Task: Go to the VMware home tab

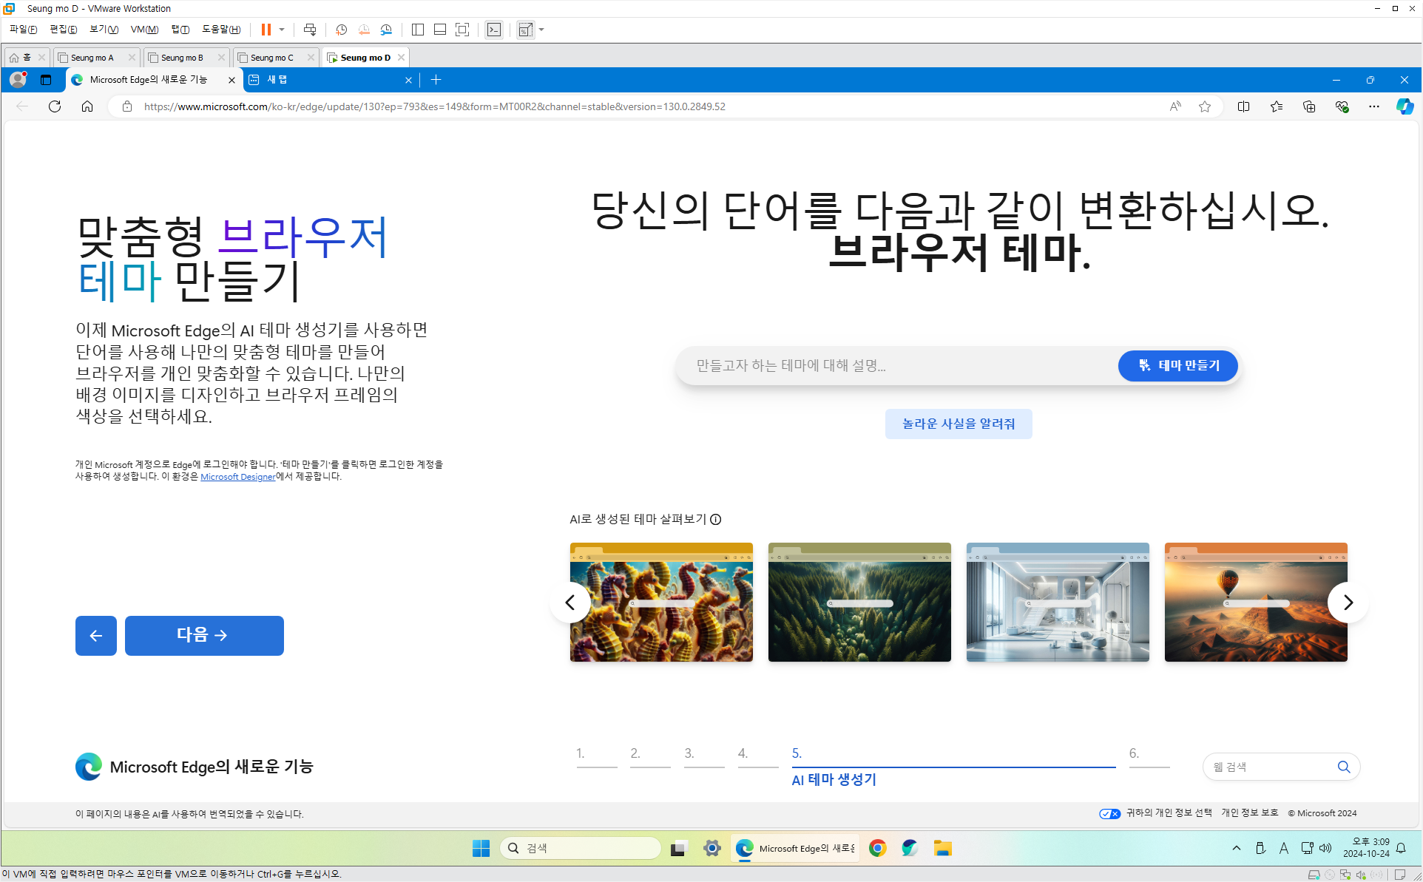Action: click(x=20, y=58)
